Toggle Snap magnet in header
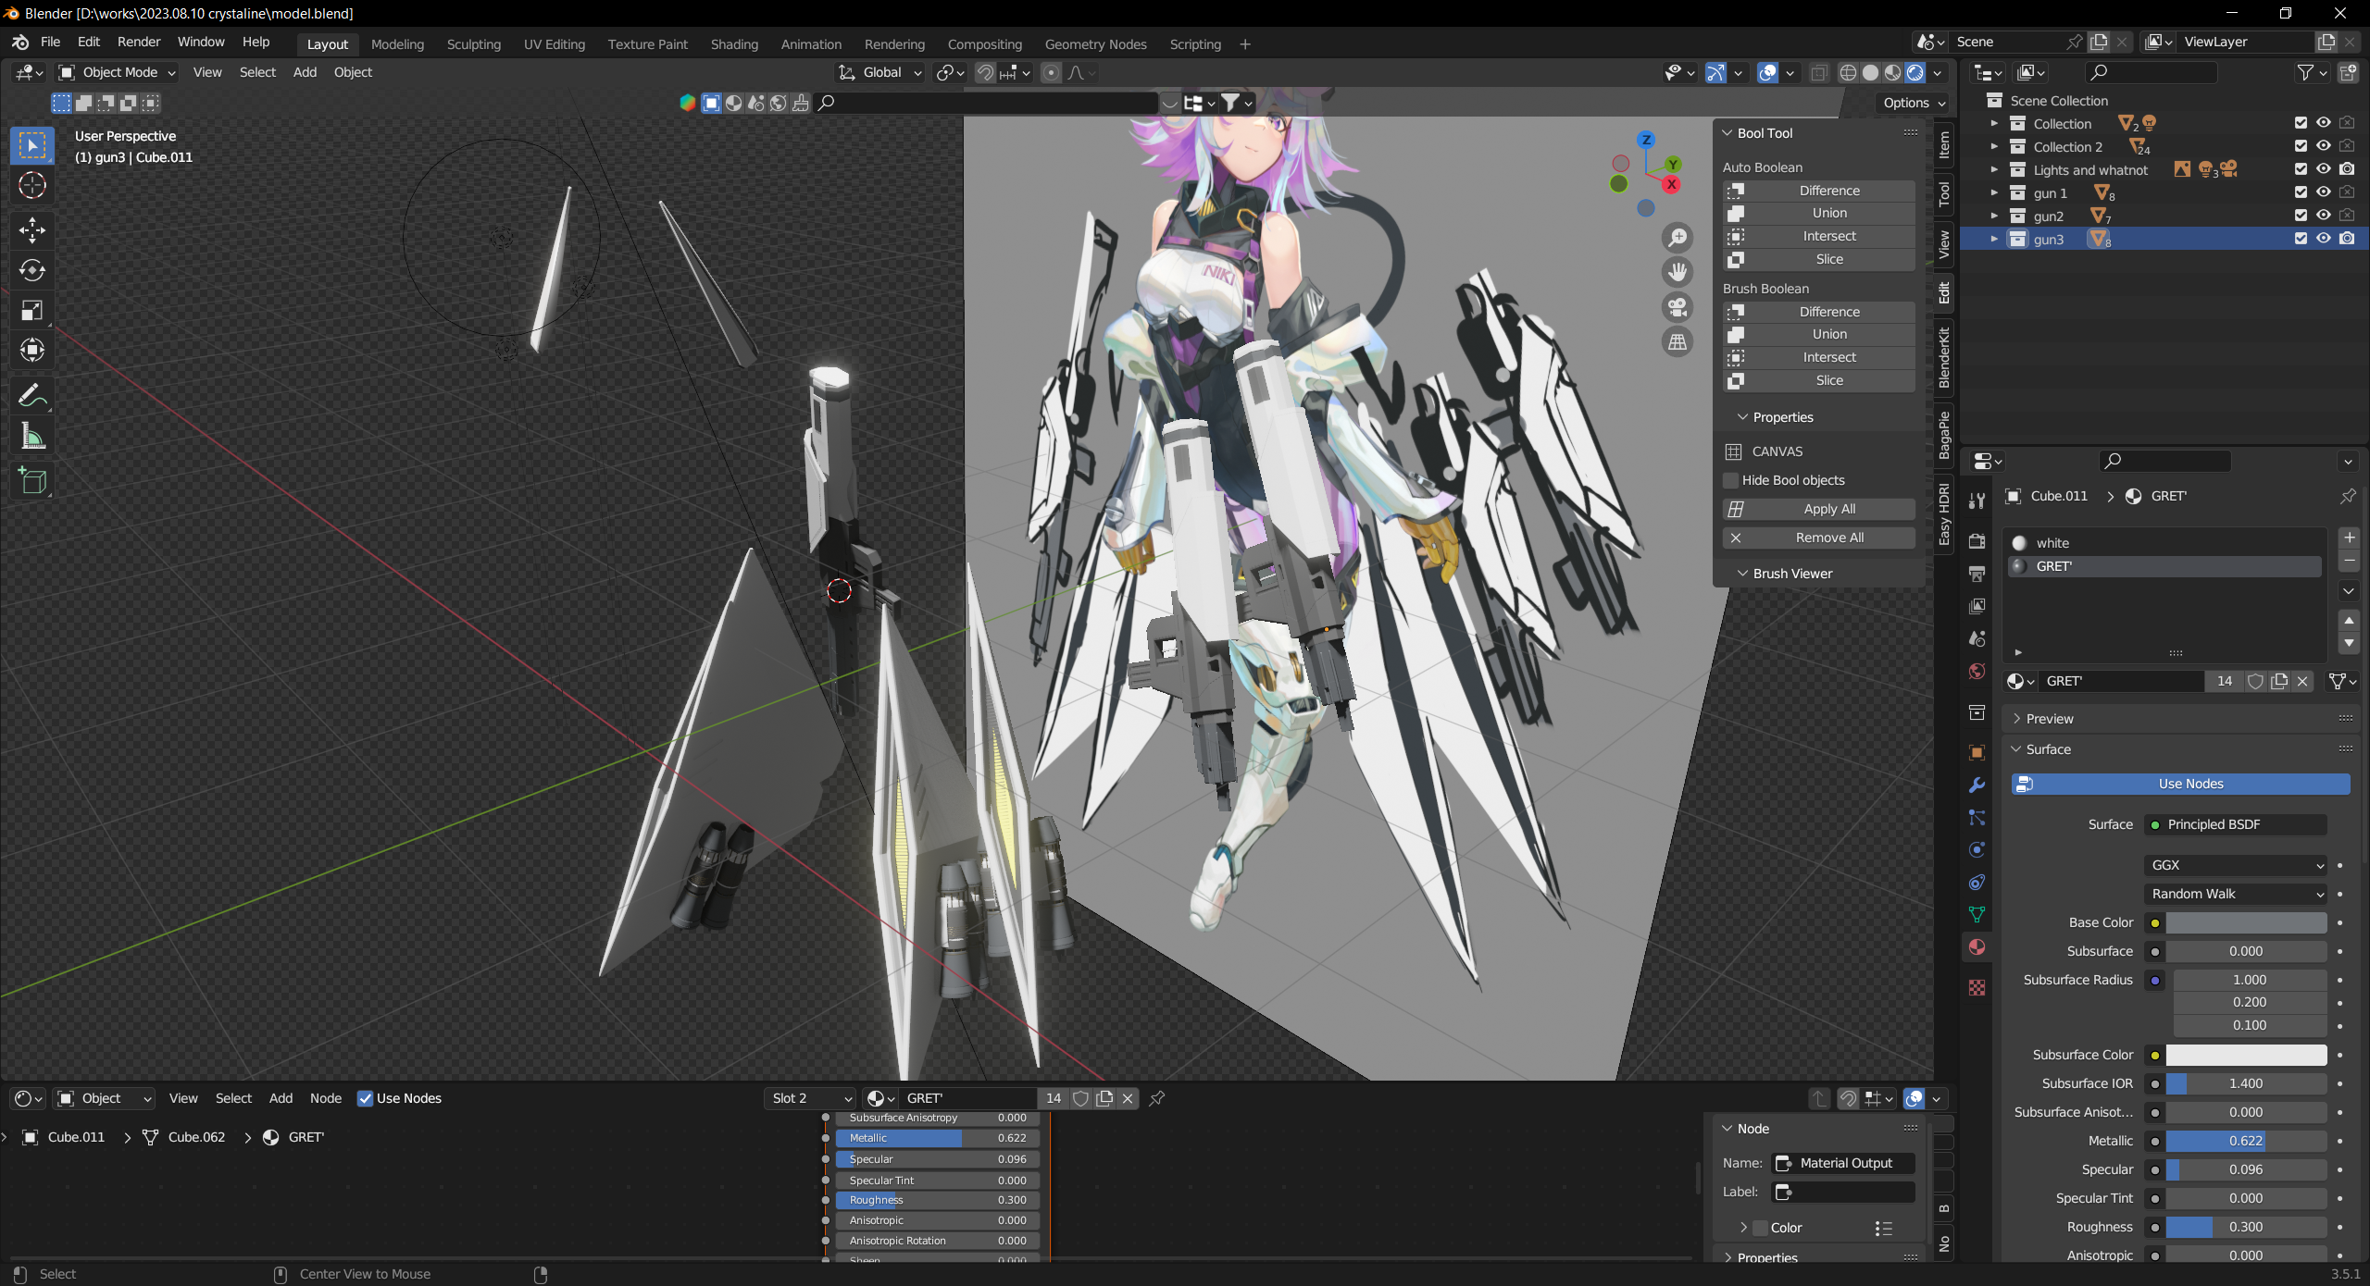The height and width of the screenshot is (1286, 2370). coord(986,72)
